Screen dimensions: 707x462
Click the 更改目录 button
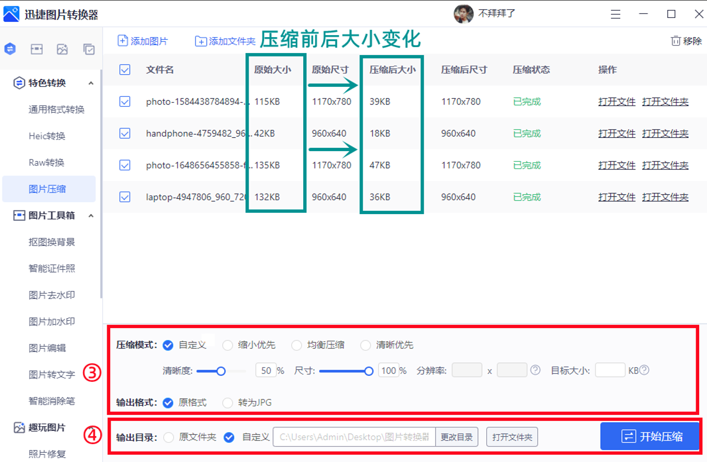(x=457, y=437)
